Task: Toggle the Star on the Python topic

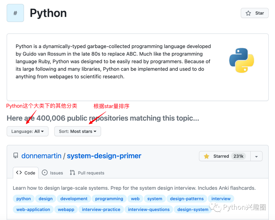Action: pyautogui.click(x=254, y=13)
